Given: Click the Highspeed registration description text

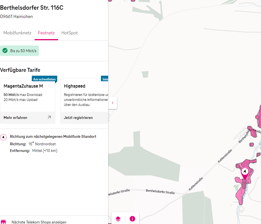Looking at the screenshot, I should coord(86,100).
